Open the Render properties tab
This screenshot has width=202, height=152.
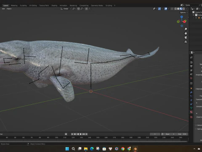pos(191,62)
